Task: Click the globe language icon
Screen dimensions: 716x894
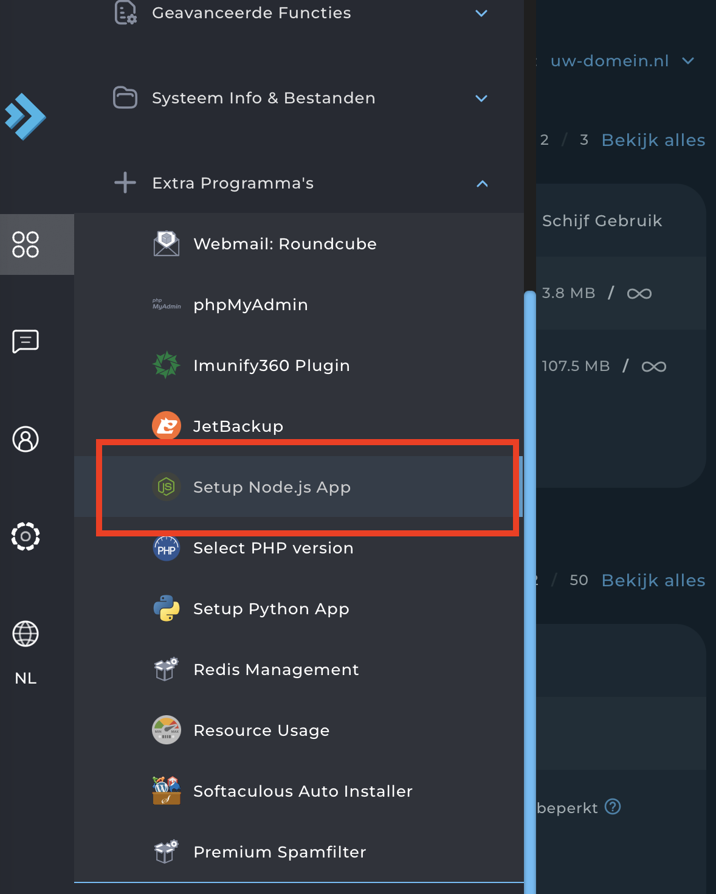Action: click(x=26, y=634)
